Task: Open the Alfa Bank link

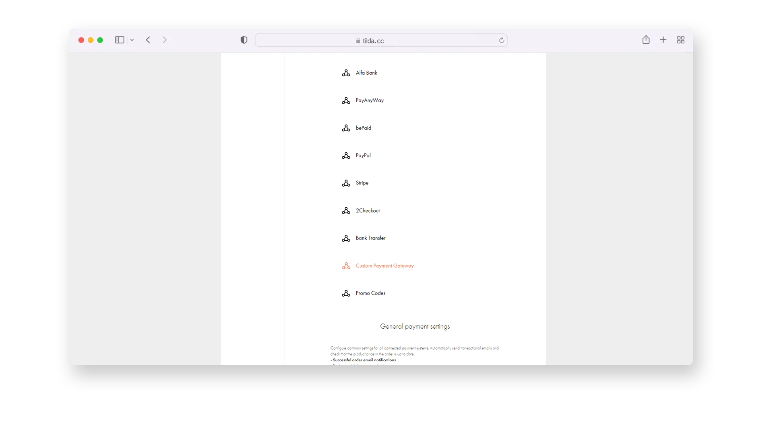Action: tap(366, 73)
